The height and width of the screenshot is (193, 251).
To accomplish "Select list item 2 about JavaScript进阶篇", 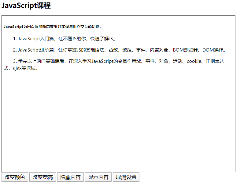I will pyautogui.click(x=120, y=50).
